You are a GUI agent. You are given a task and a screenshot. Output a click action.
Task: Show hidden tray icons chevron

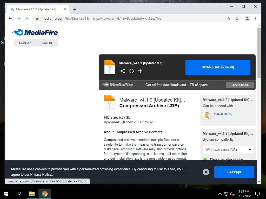[220, 194]
